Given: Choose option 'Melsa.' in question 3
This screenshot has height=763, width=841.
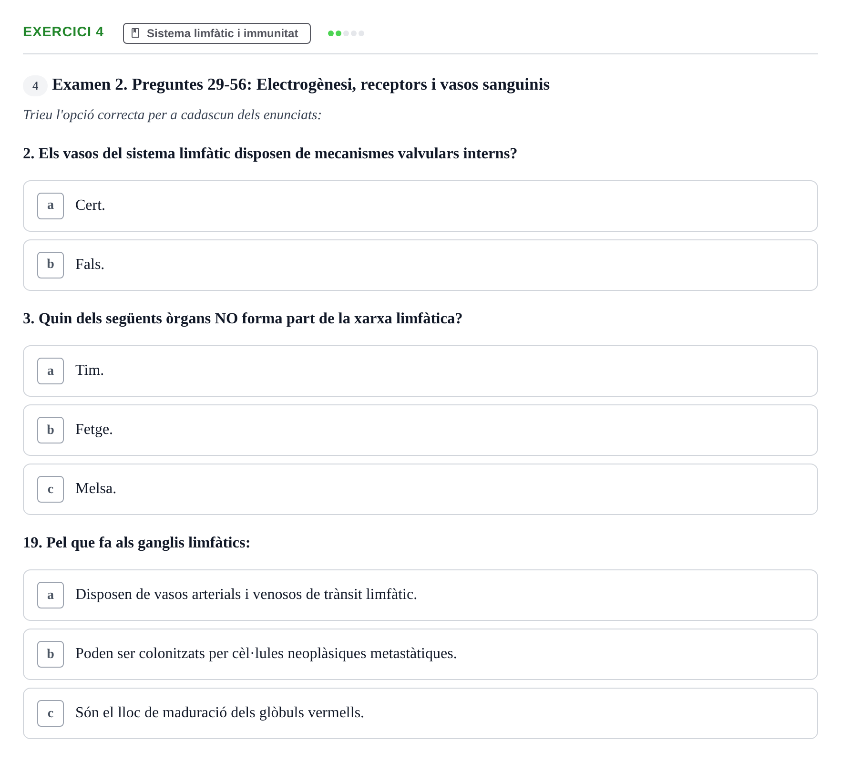Looking at the screenshot, I should (x=420, y=489).
